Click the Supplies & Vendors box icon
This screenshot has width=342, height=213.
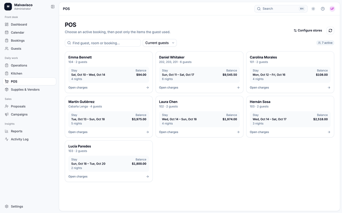coord(7,89)
